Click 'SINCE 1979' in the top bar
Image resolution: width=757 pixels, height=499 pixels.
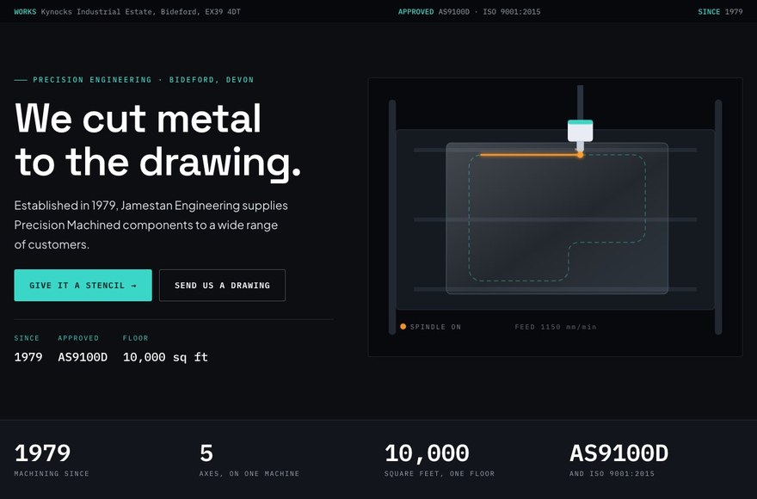click(x=720, y=11)
